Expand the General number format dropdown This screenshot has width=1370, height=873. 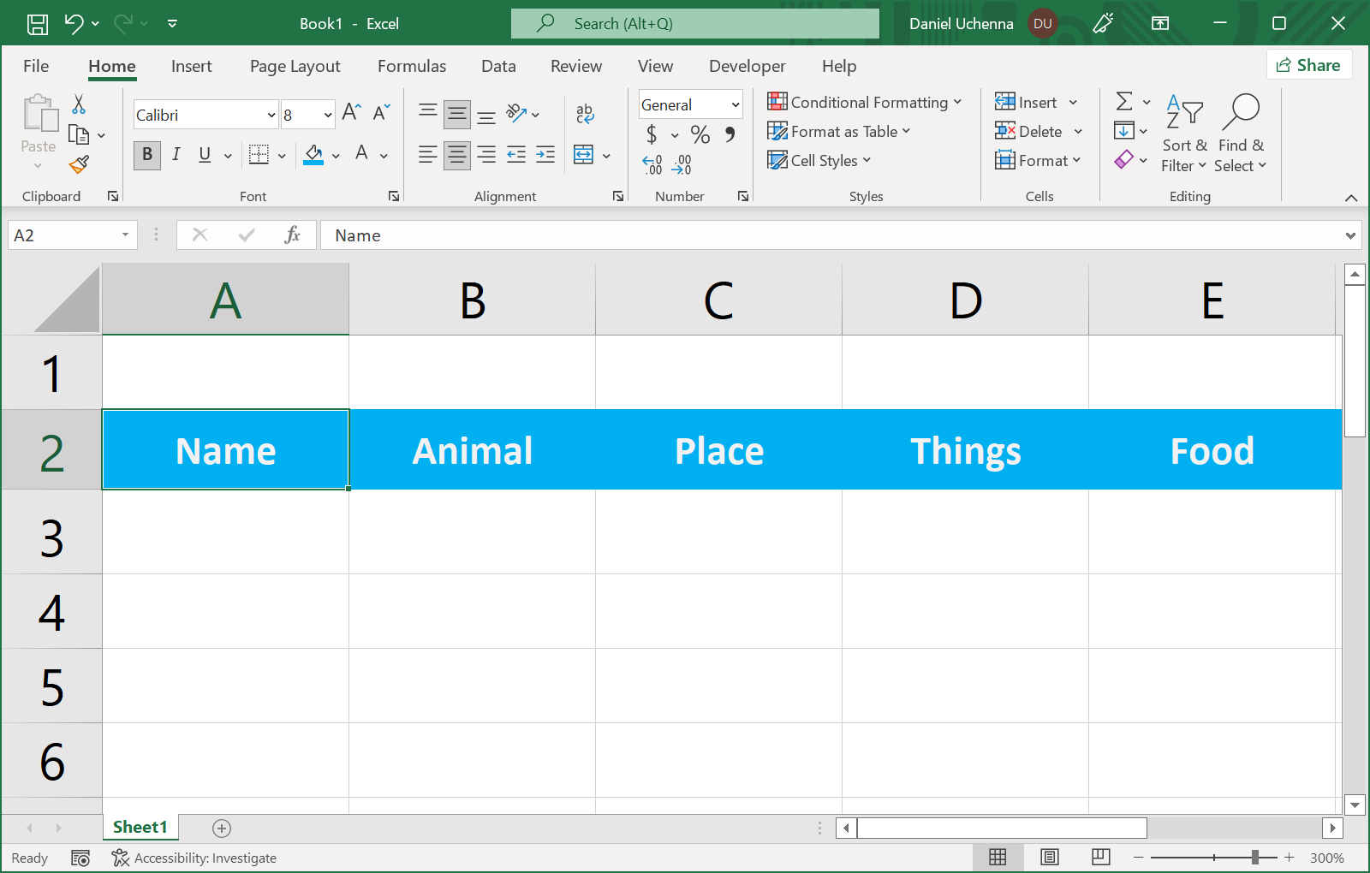[x=735, y=105]
